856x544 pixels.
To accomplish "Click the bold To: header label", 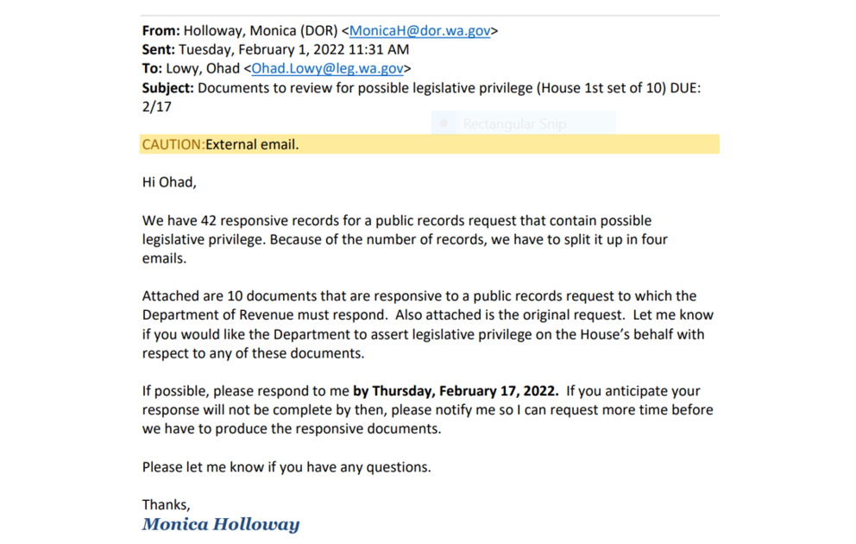I will click(152, 68).
